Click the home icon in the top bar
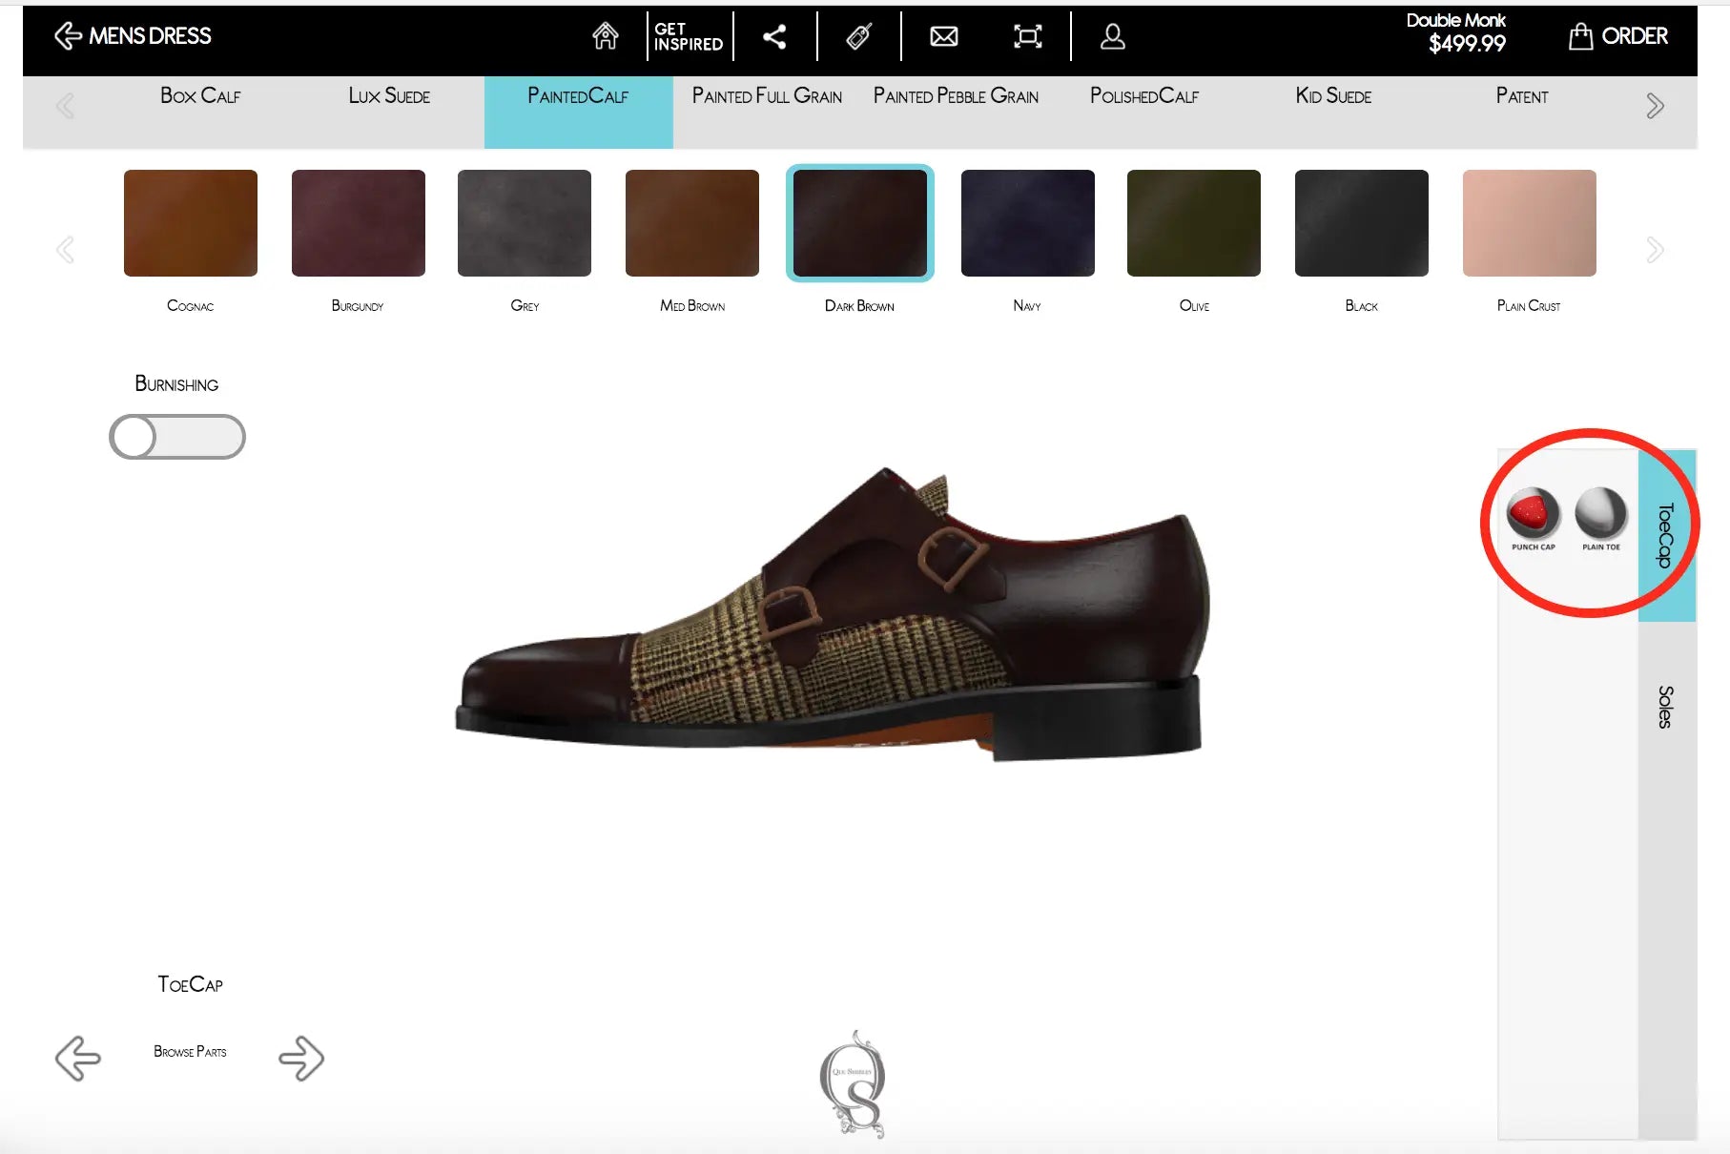 pyautogui.click(x=606, y=36)
